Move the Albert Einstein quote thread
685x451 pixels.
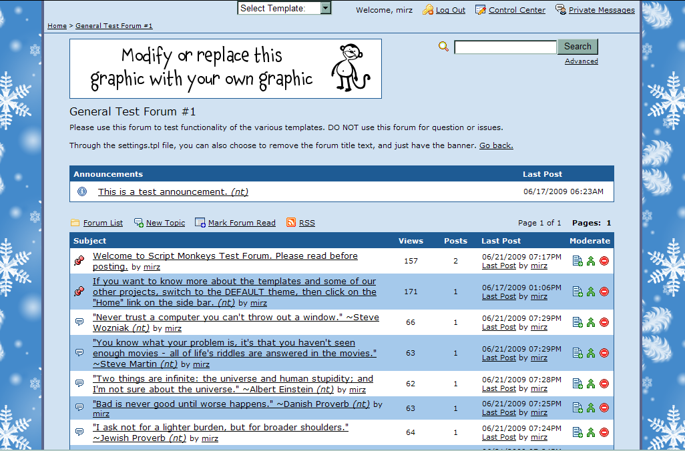click(578, 384)
